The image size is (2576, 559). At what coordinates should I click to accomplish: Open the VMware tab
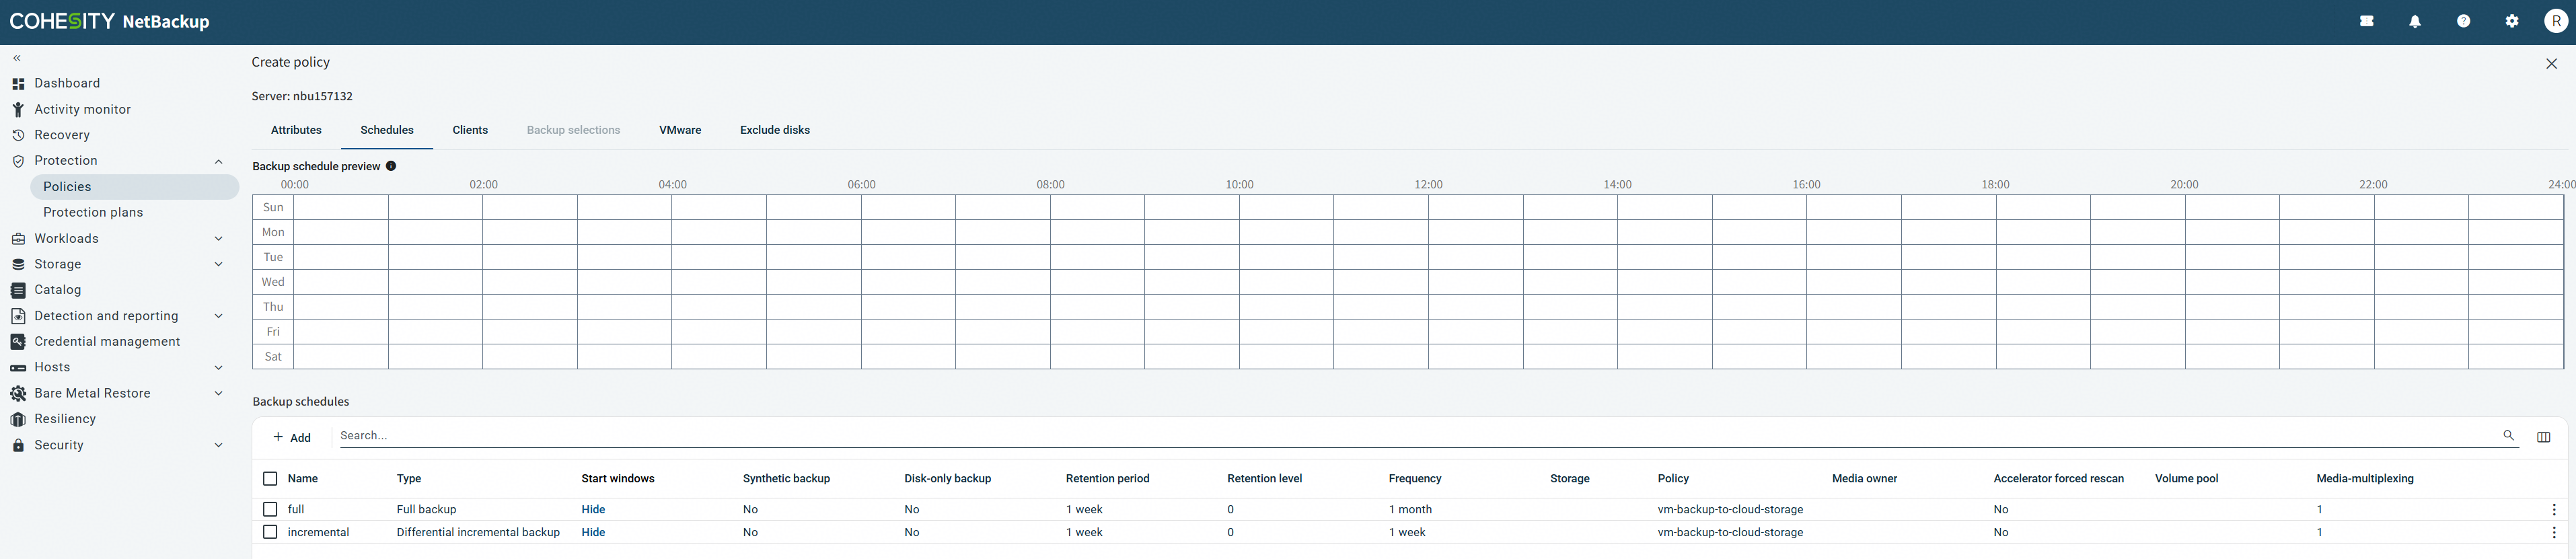680,130
